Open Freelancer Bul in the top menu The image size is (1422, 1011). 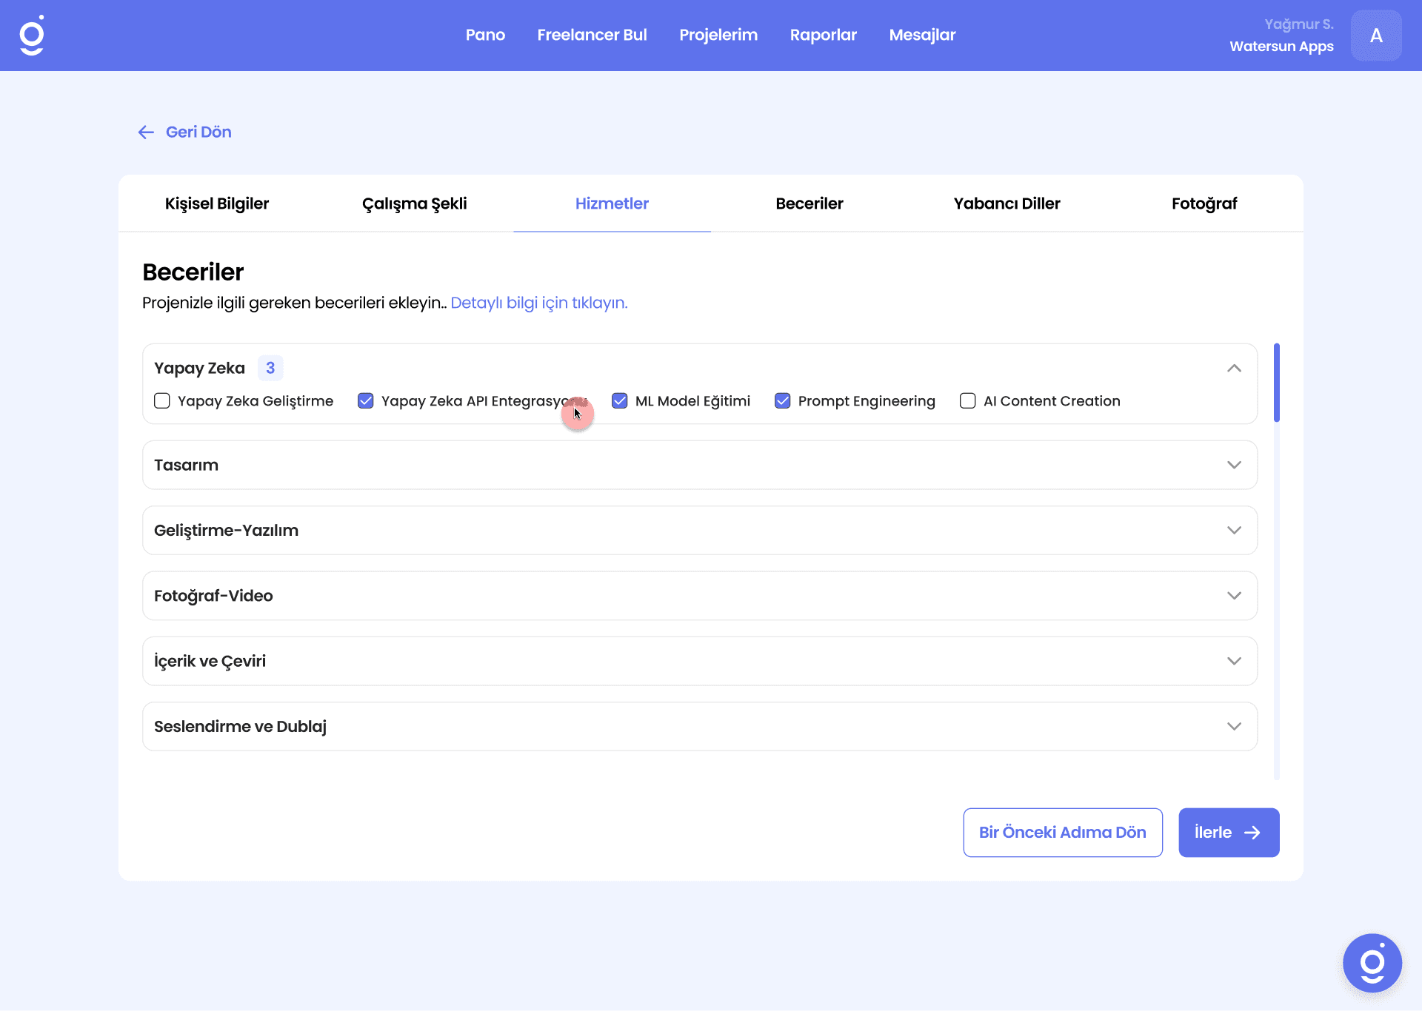[x=592, y=35]
